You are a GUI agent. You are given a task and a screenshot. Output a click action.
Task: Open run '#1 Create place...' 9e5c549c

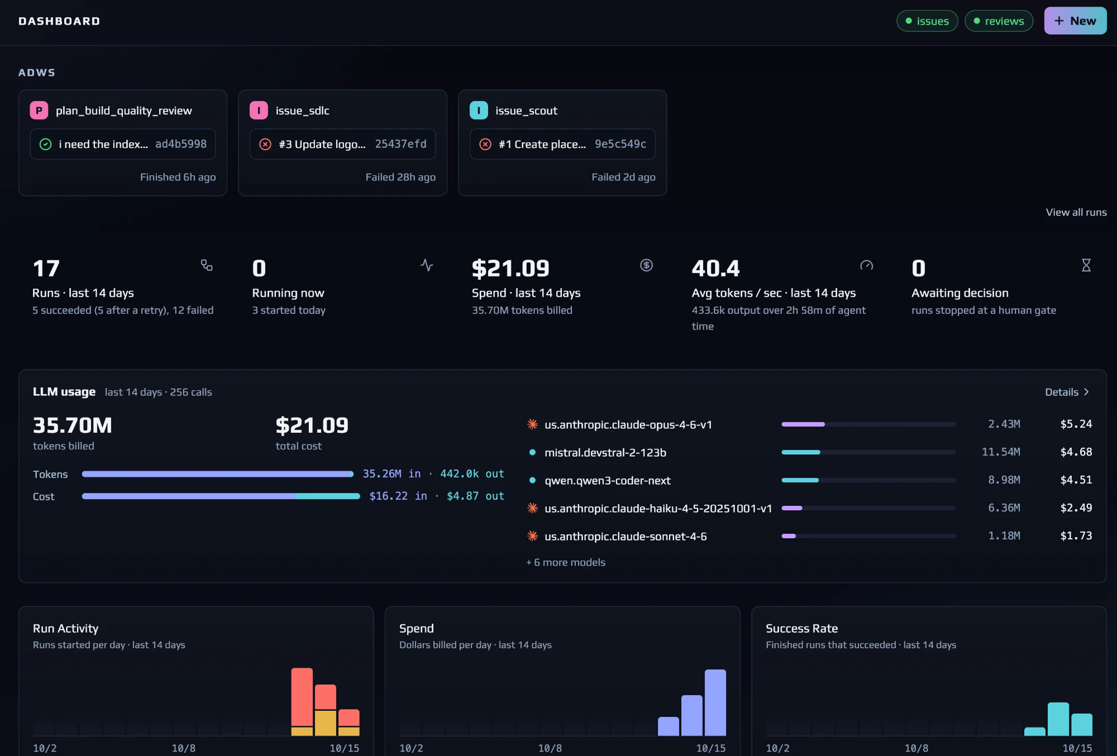coord(562,144)
